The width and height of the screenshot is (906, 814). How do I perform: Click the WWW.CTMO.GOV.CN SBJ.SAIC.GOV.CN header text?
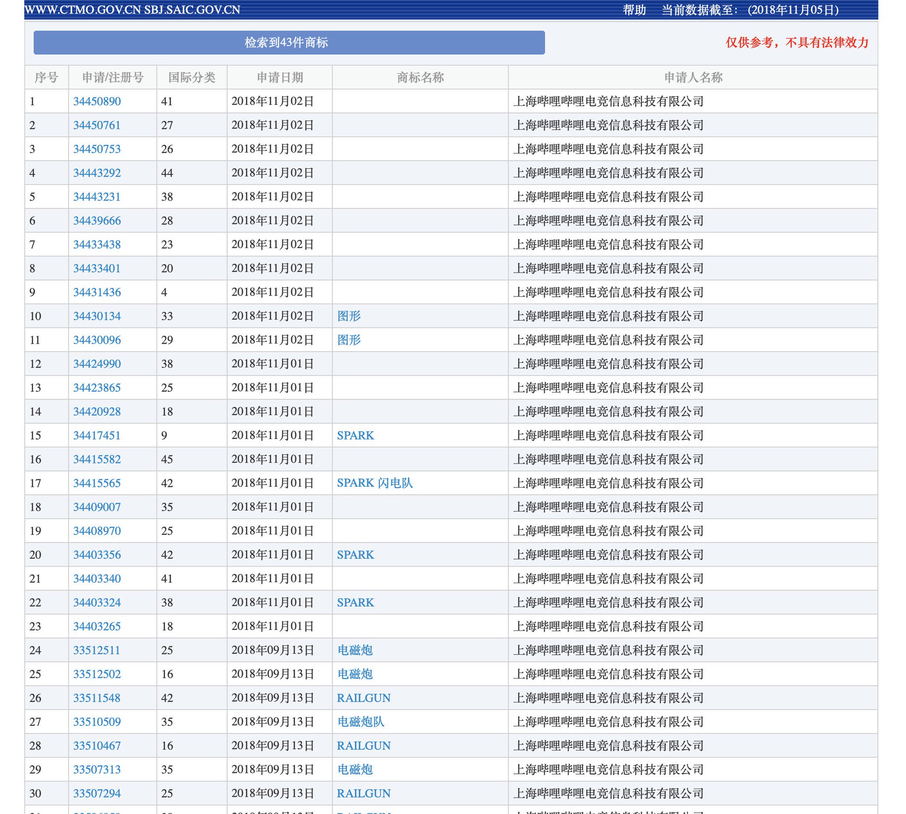tap(132, 10)
